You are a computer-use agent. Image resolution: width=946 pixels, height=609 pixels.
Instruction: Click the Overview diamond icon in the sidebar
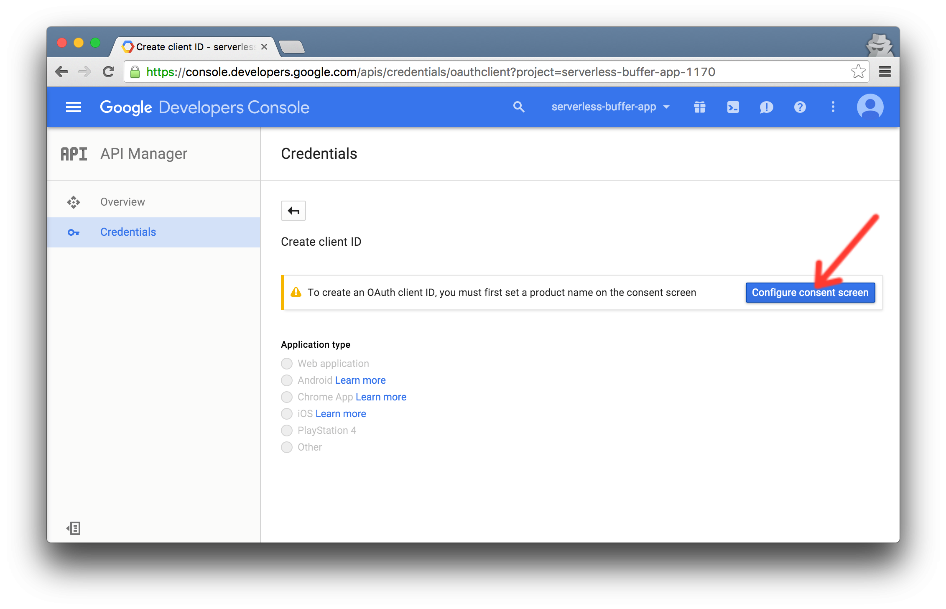[x=74, y=202]
